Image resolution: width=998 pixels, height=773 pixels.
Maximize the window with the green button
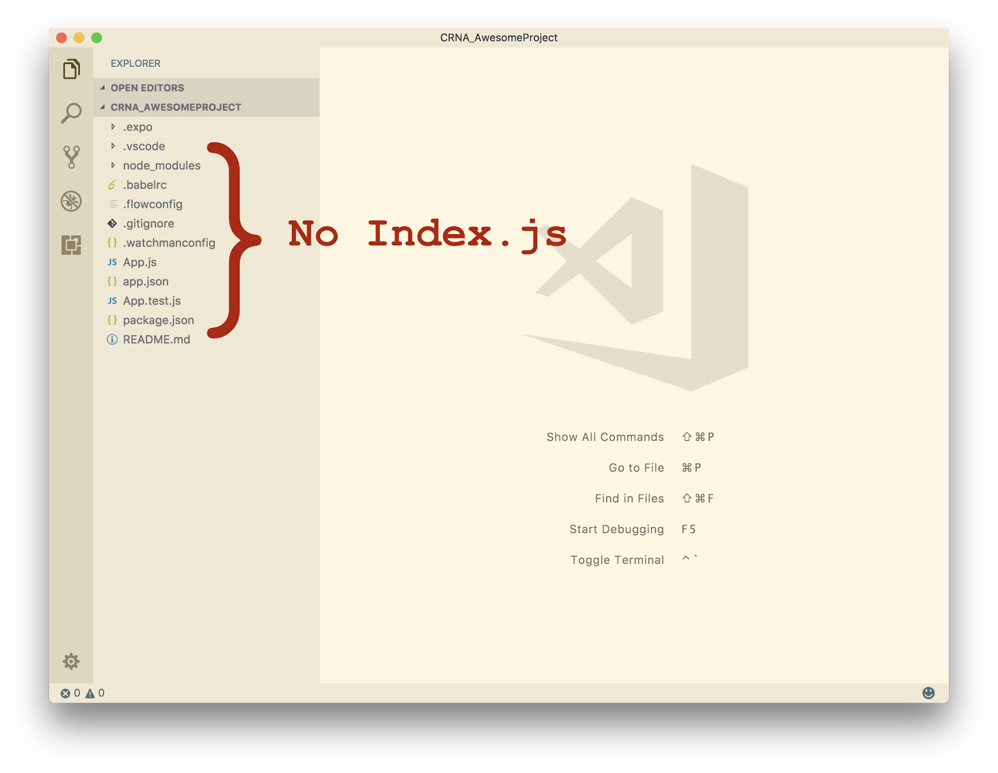point(96,37)
